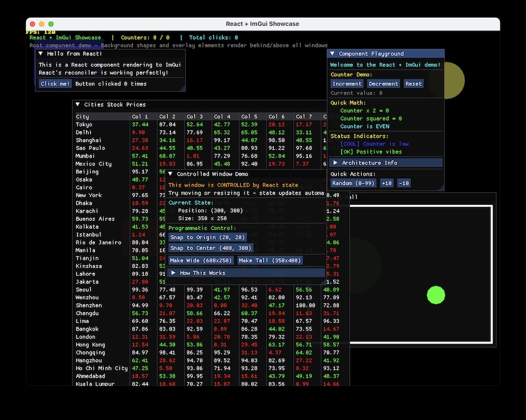Select the Hong Kong row name
Viewport: 526px width, 420px height.
click(90, 345)
